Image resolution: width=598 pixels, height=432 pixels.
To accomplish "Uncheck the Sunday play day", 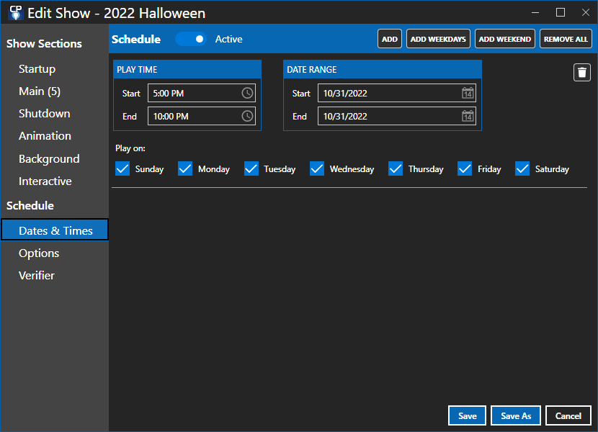I will [122, 168].
